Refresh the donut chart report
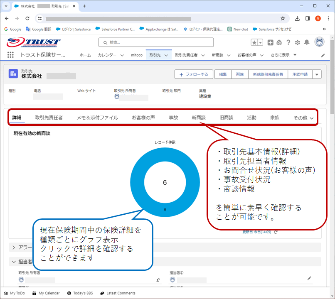 276,232
